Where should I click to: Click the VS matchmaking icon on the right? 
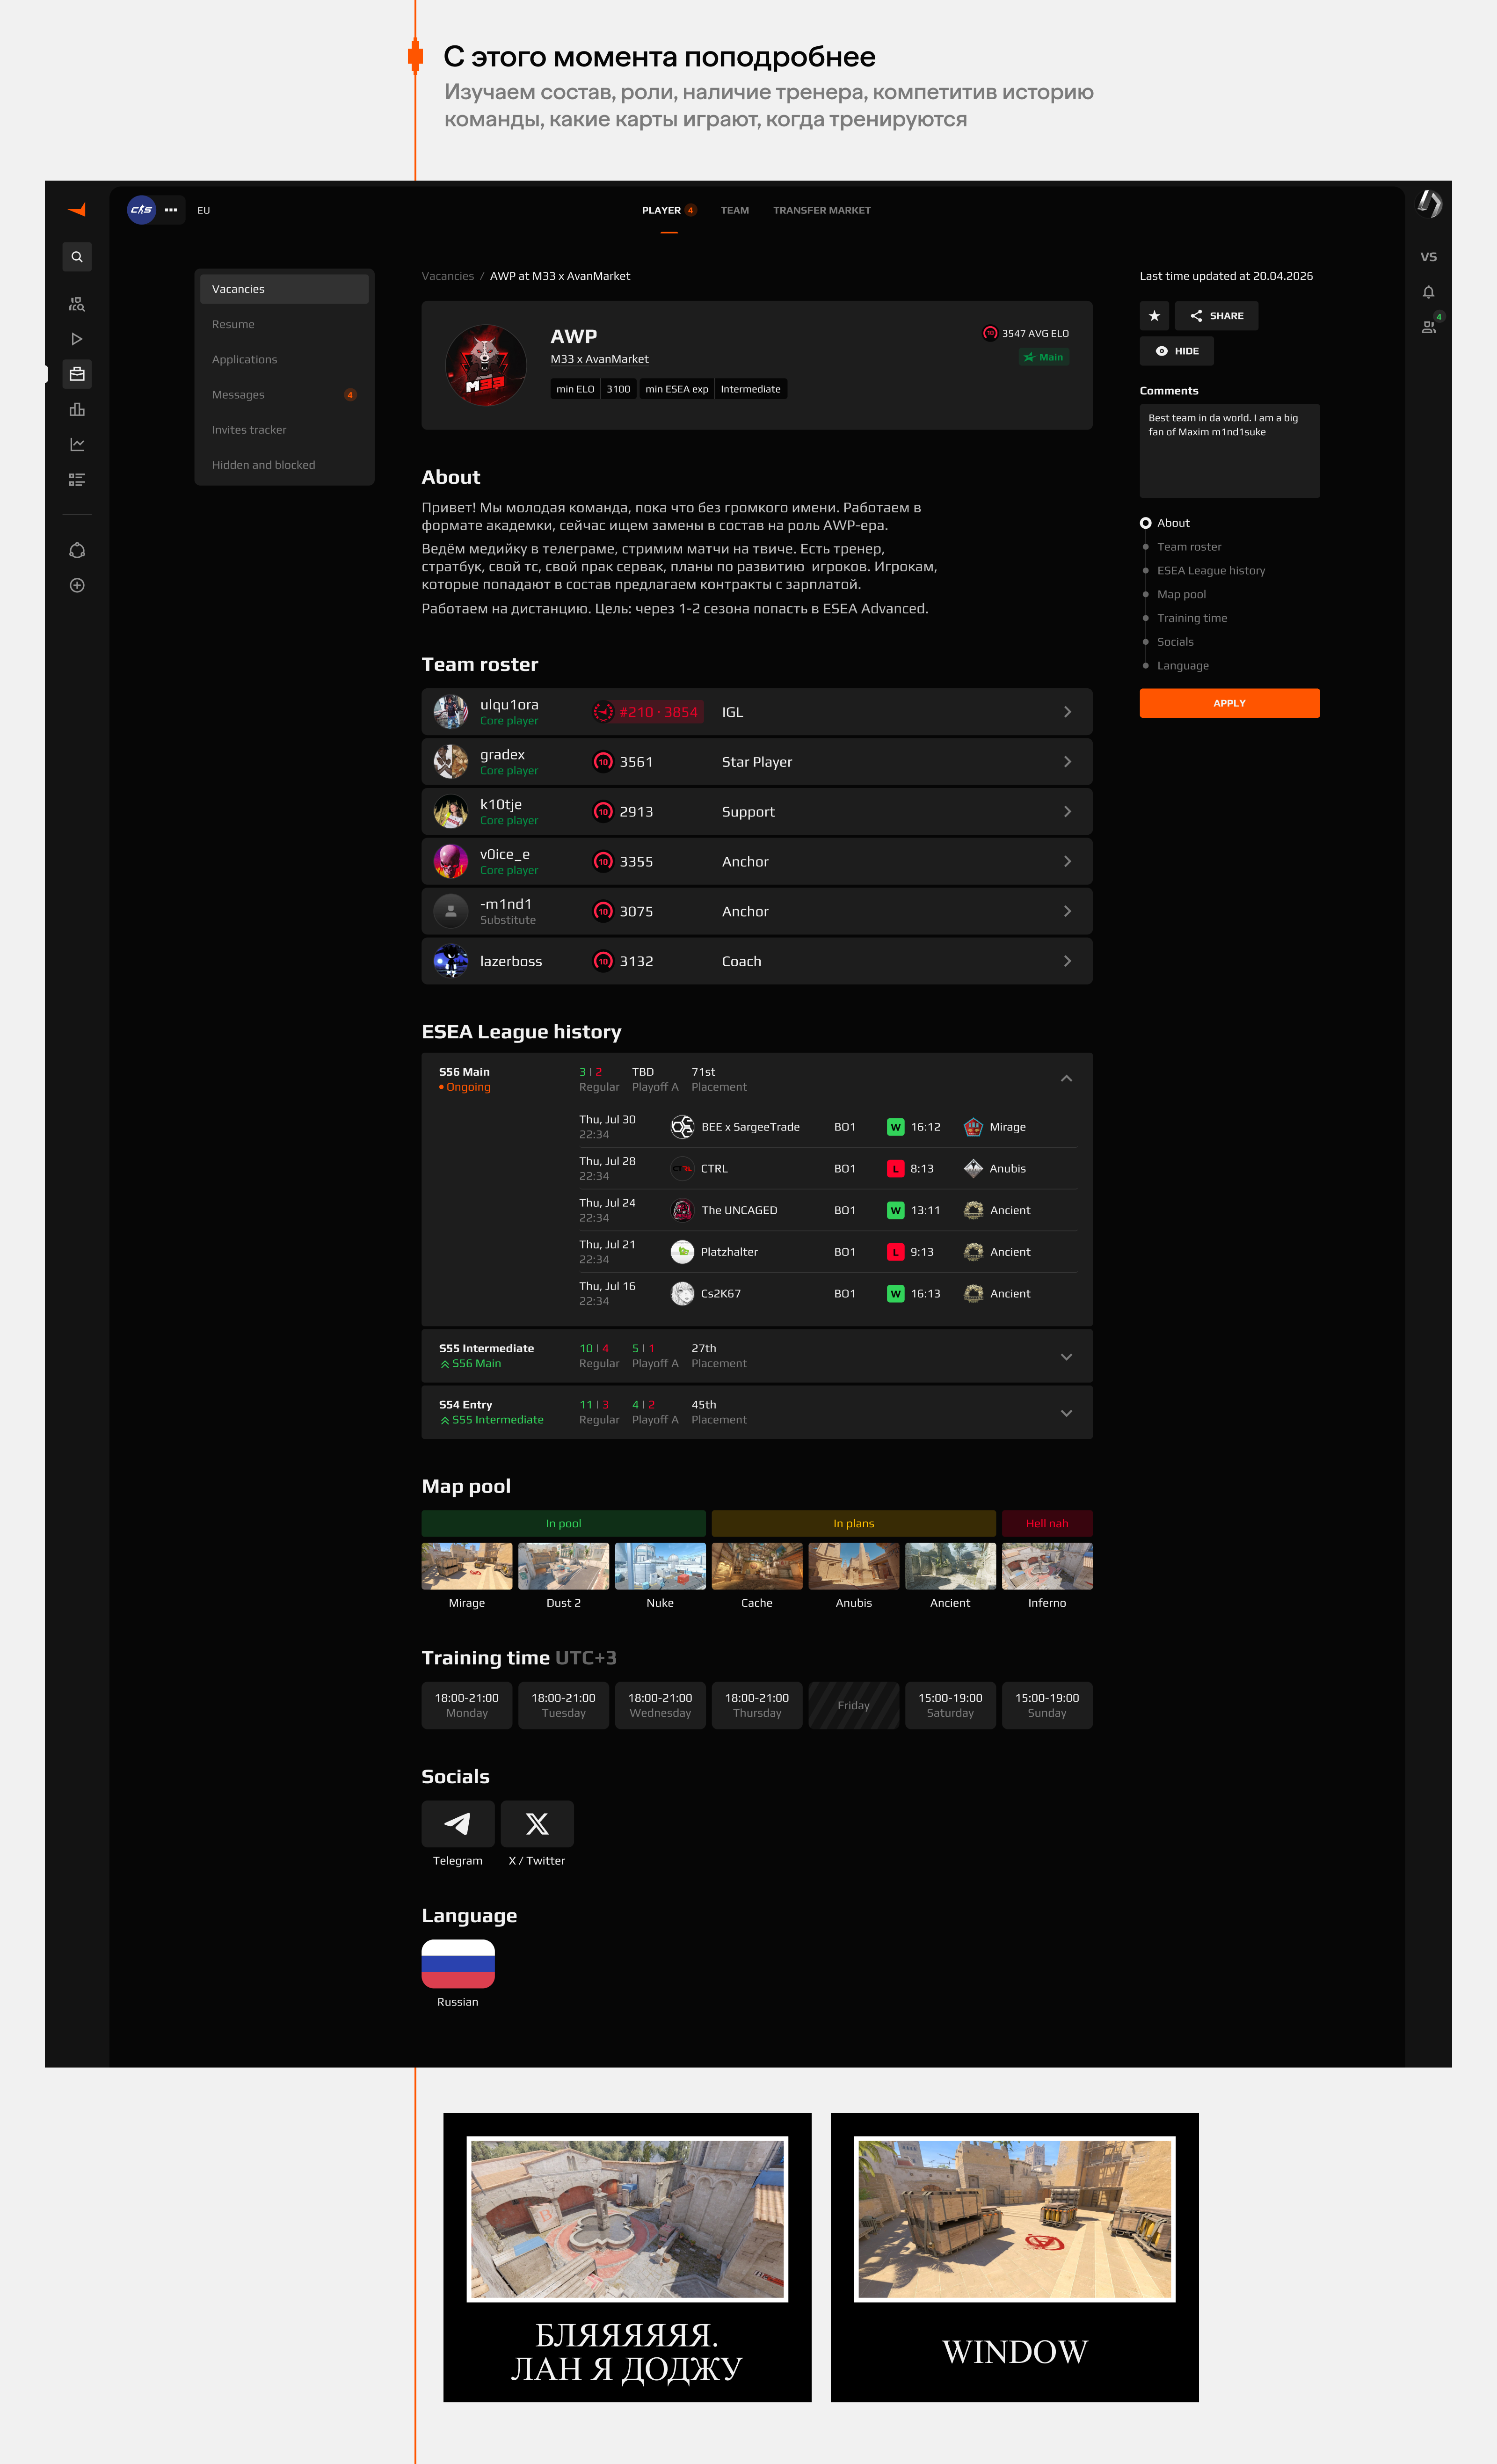1429,257
